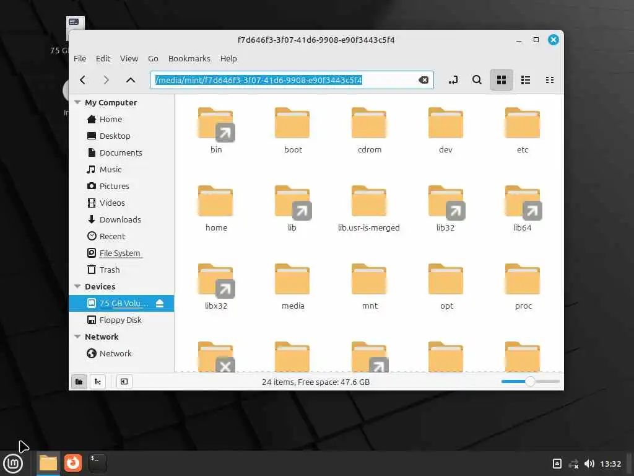This screenshot has height=476, width=634.
Task: Open Home in the sidebar
Action: click(121, 120)
